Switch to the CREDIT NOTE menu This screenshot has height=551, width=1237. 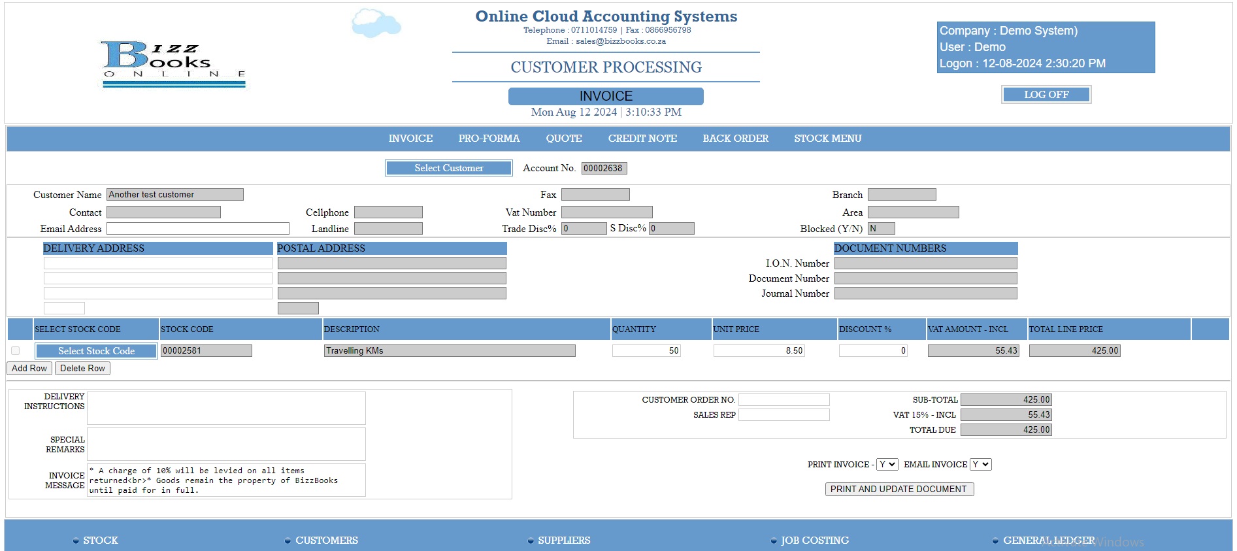click(642, 139)
